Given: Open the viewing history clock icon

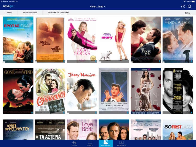Looking at the screenshot, I should click(183, 7).
